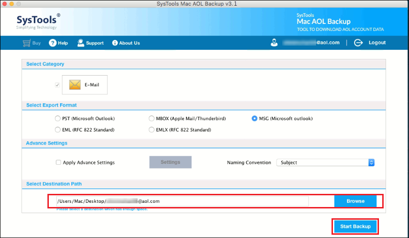Minimize the window with yellow button
The width and height of the screenshot is (409, 238).
click(x=11, y=4)
